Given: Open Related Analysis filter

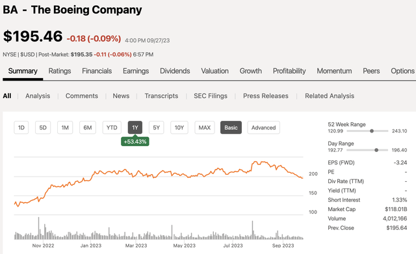Looking at the screenshot, I should point(330,96).
